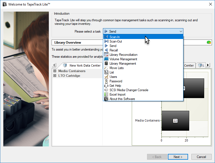This screenshot has width=215, height=163.
Task: Click the Excel Import icon
Action: click(x=106, y=94)
